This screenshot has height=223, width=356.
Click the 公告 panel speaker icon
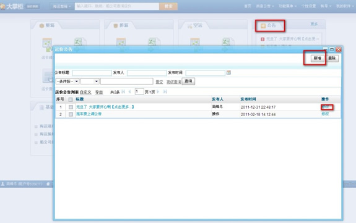(x=263, y=26)
